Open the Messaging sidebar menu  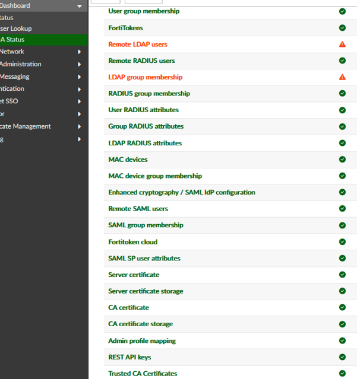[x=43, y=77]
